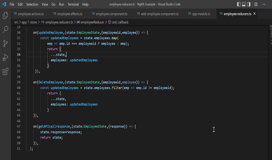Open the Terminal menu
The image size is (272, 160).
pyautogui.click(x=73, y=4)
